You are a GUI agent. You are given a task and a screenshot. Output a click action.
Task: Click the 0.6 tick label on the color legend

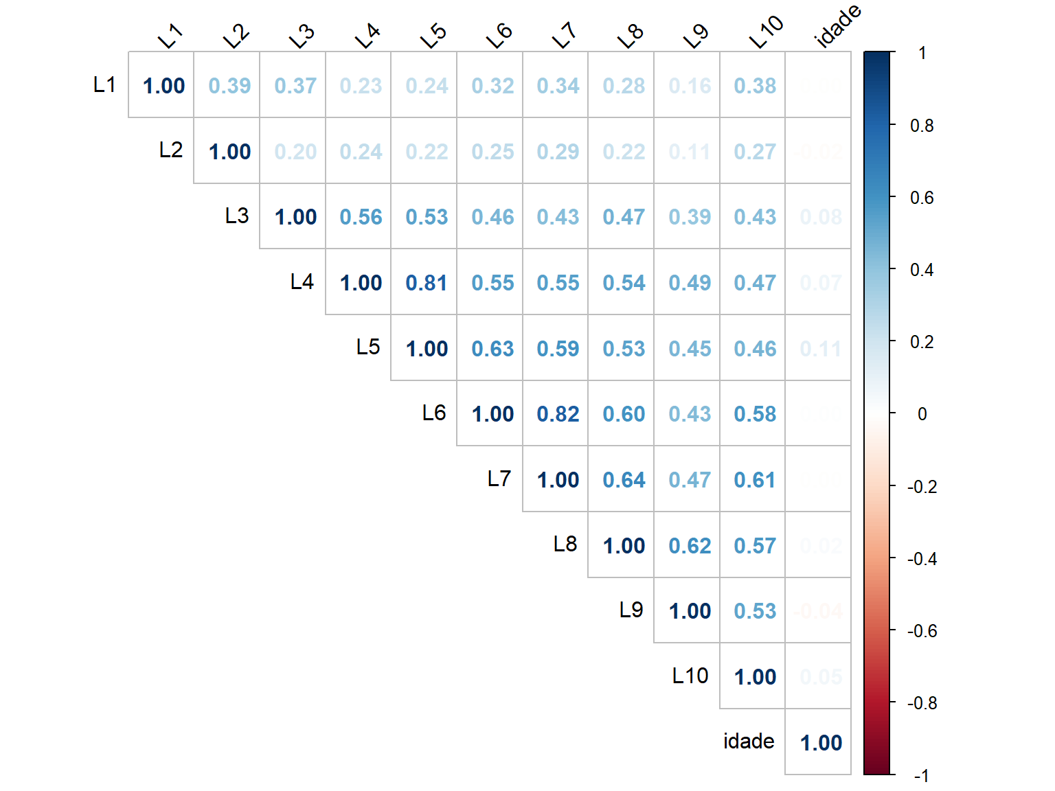coord(922,198)
